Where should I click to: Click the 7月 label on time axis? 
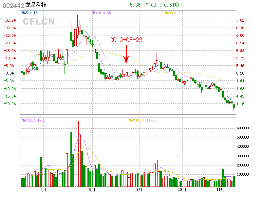(43, 190)
